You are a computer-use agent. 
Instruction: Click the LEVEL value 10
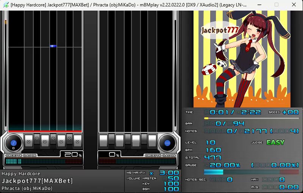pos(211,142)
